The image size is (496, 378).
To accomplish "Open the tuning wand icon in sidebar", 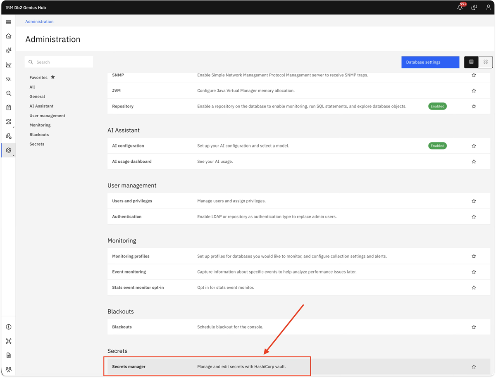I will point(8,122).
